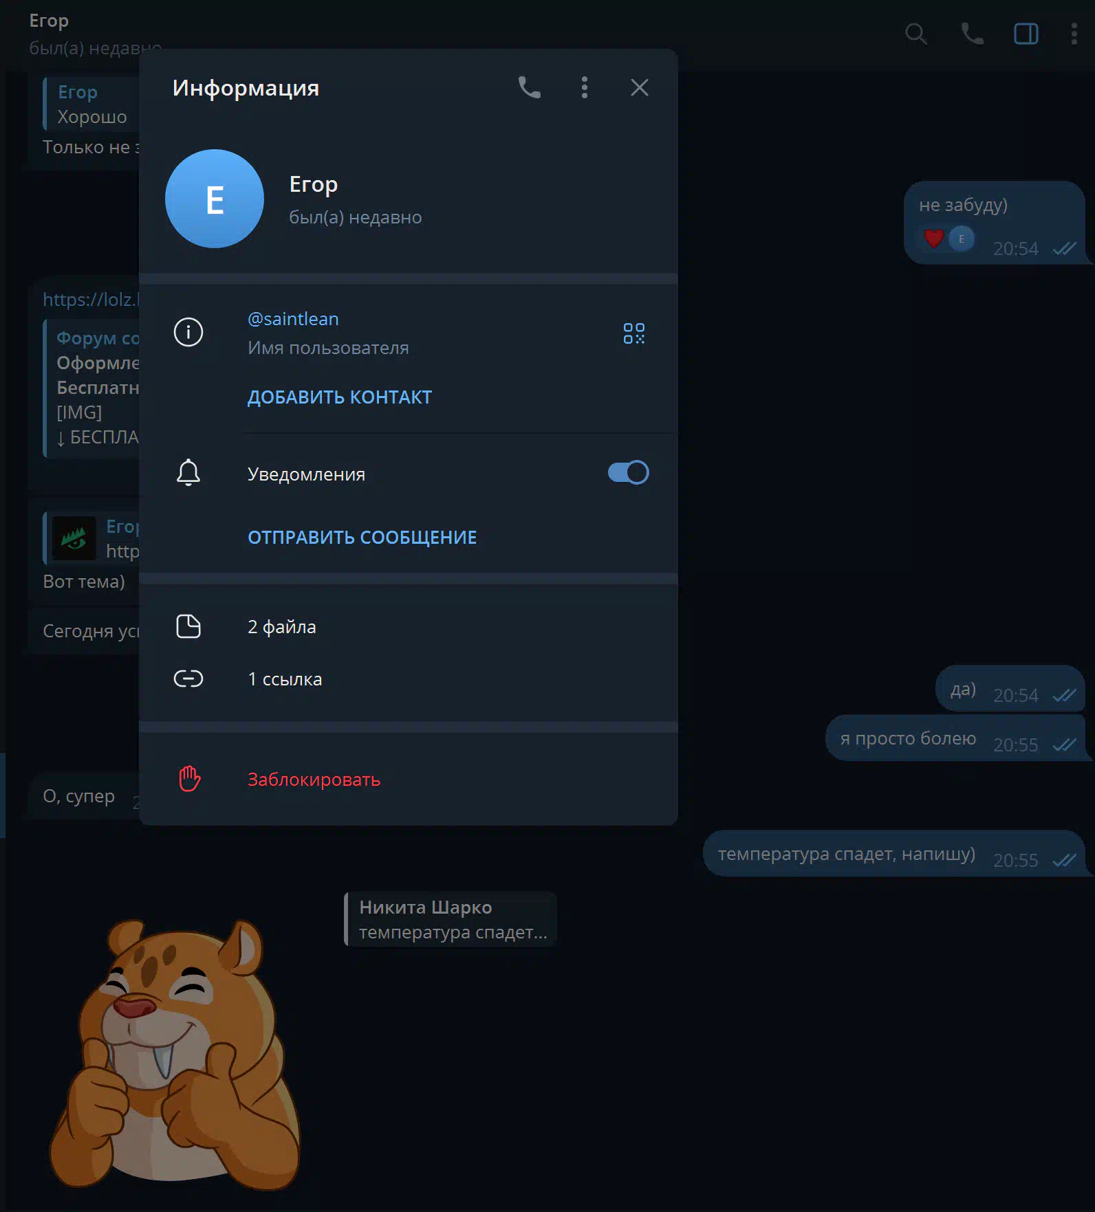The image size is (1095, 1212).
Task: Click Егор's blue avatar picture
Action: pyautogui.click(x=215, y=199)
